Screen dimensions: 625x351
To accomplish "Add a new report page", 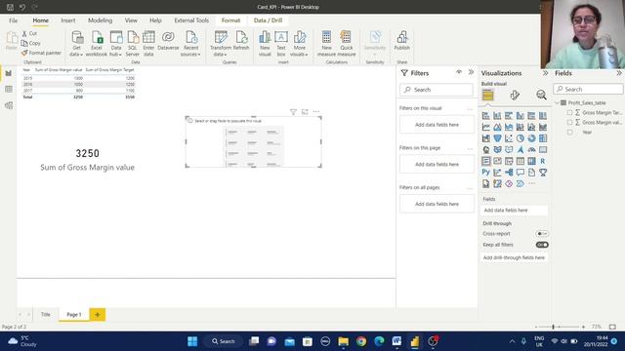I will coord(98,314).
